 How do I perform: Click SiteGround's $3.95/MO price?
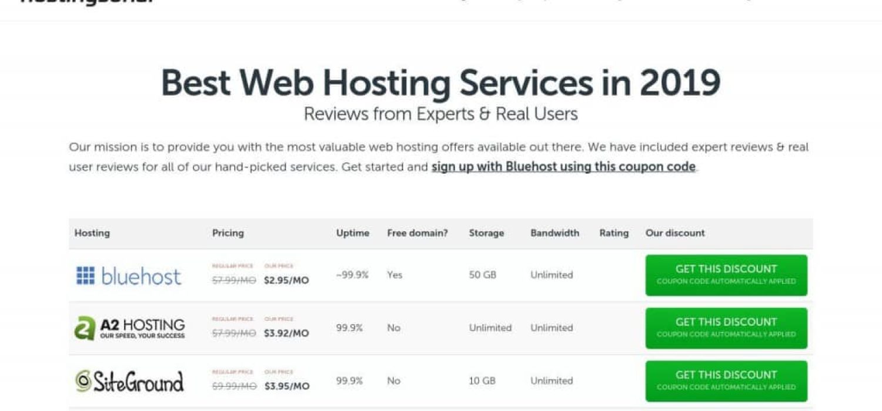(x=286, y=386)
